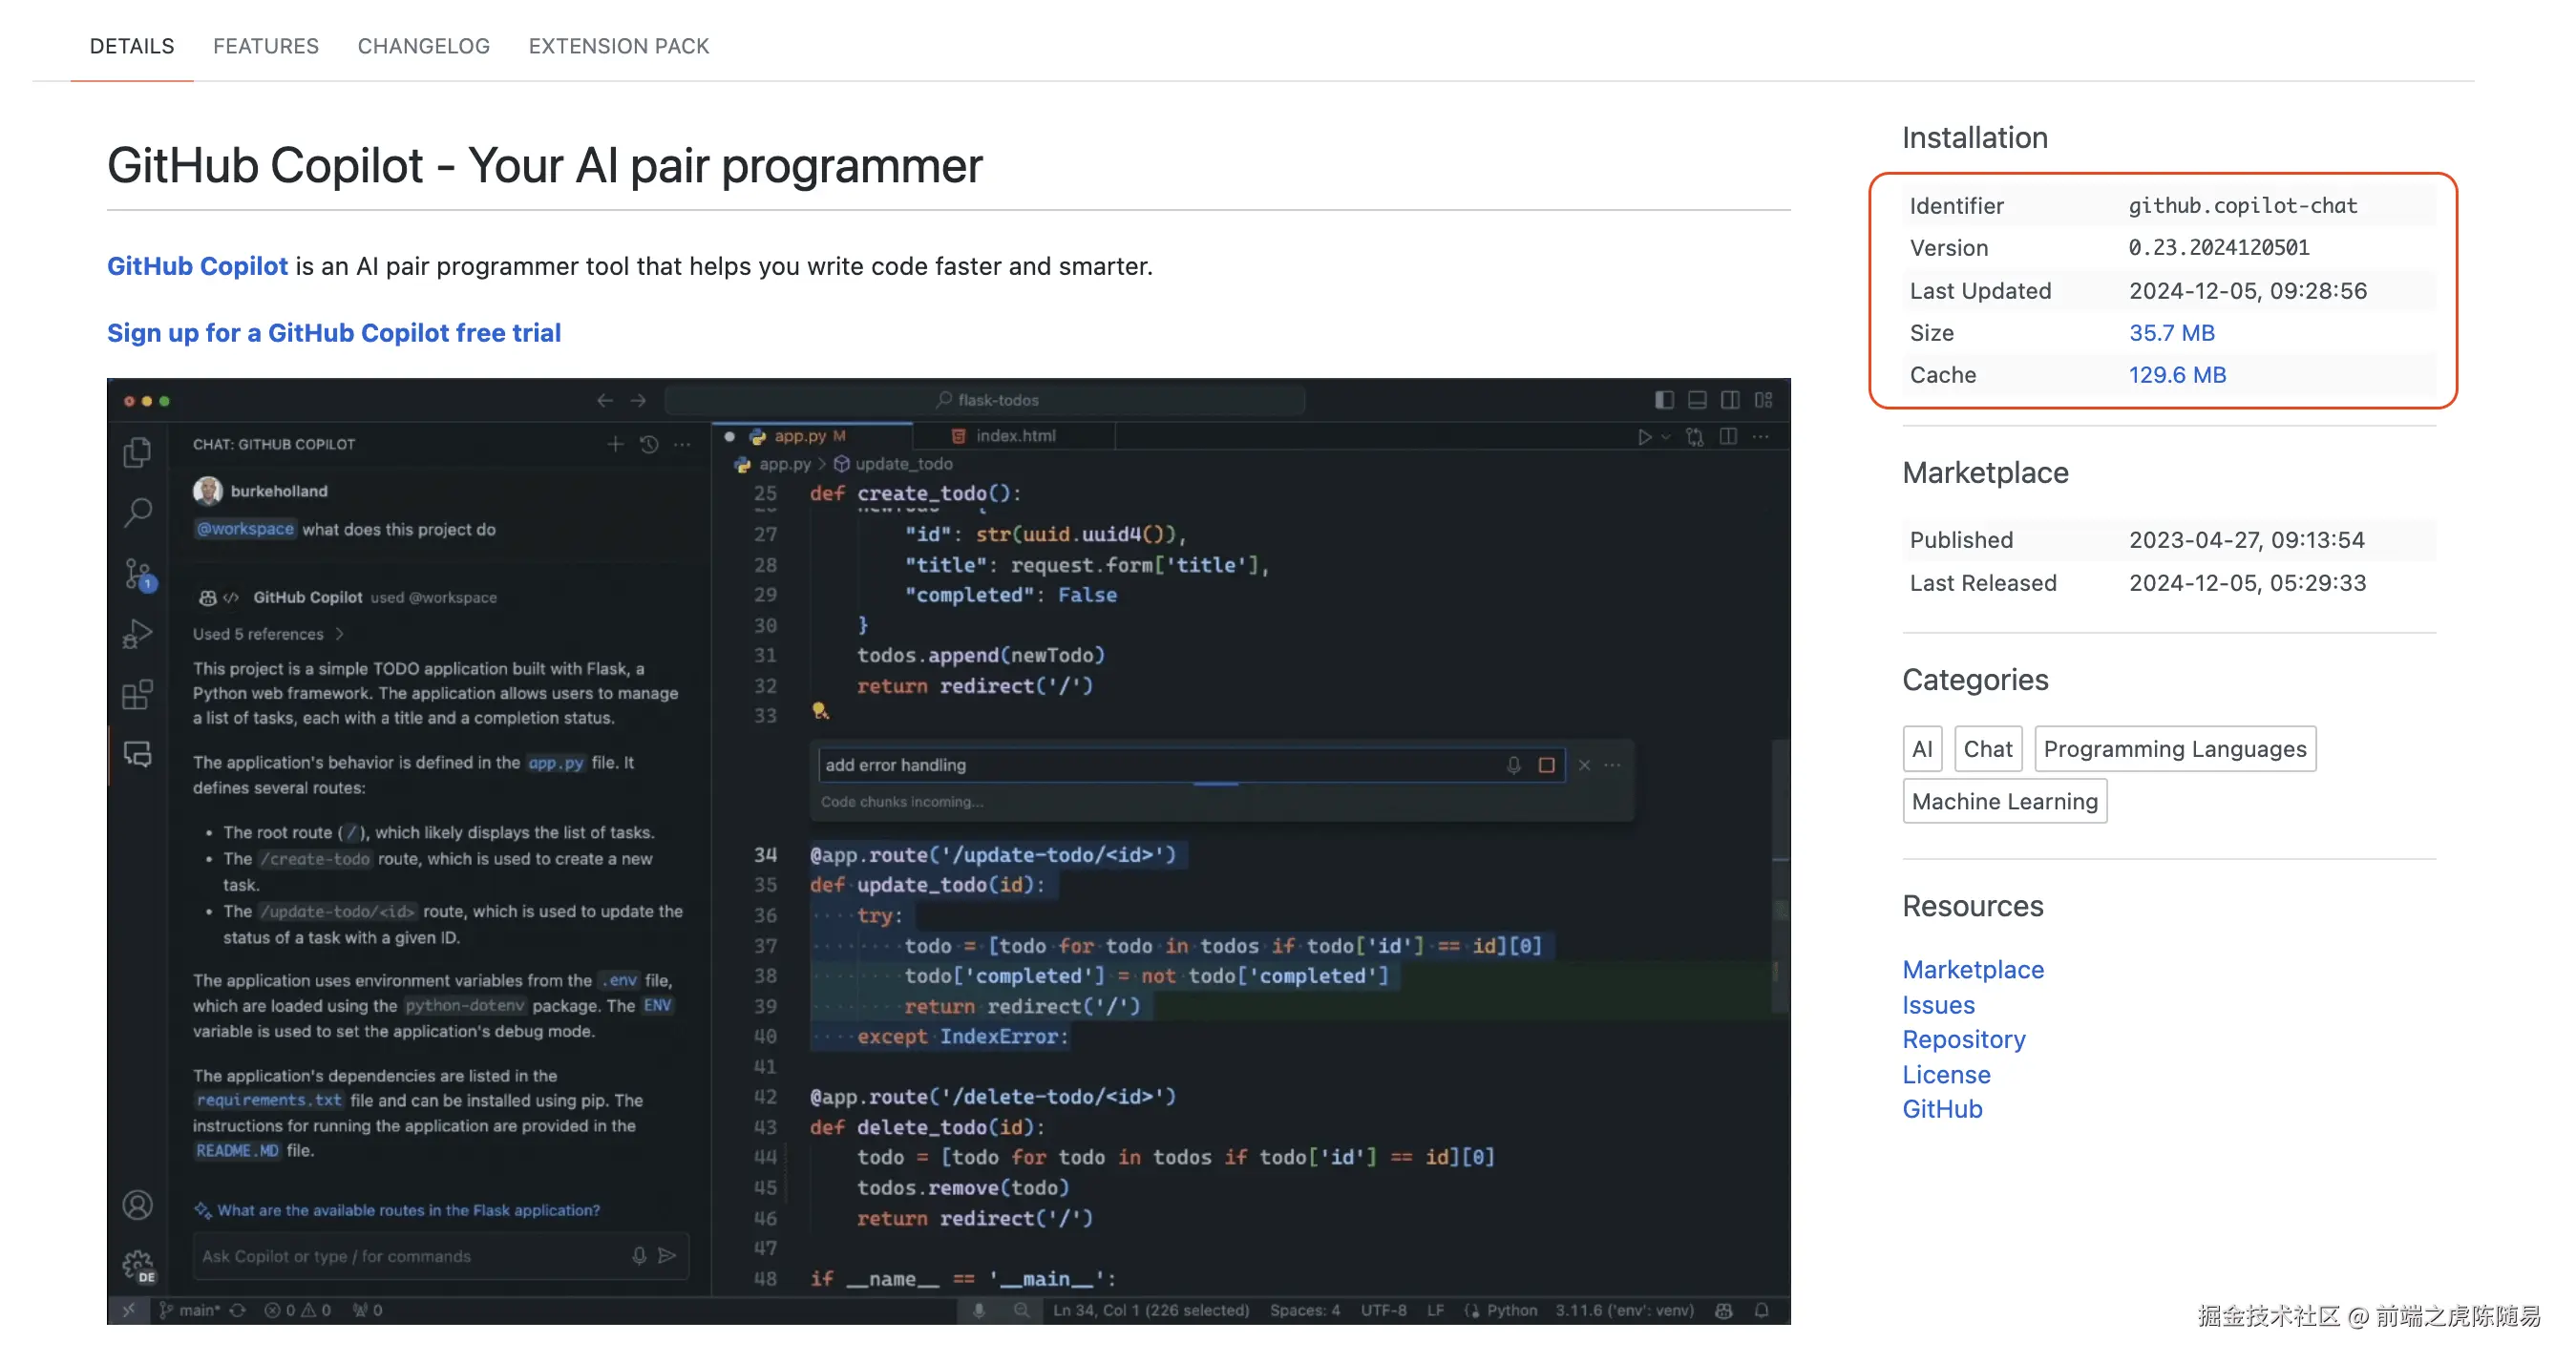Click the Ask Copilot input field
Screen dimensions: 2576x1363
point(410,1256)
